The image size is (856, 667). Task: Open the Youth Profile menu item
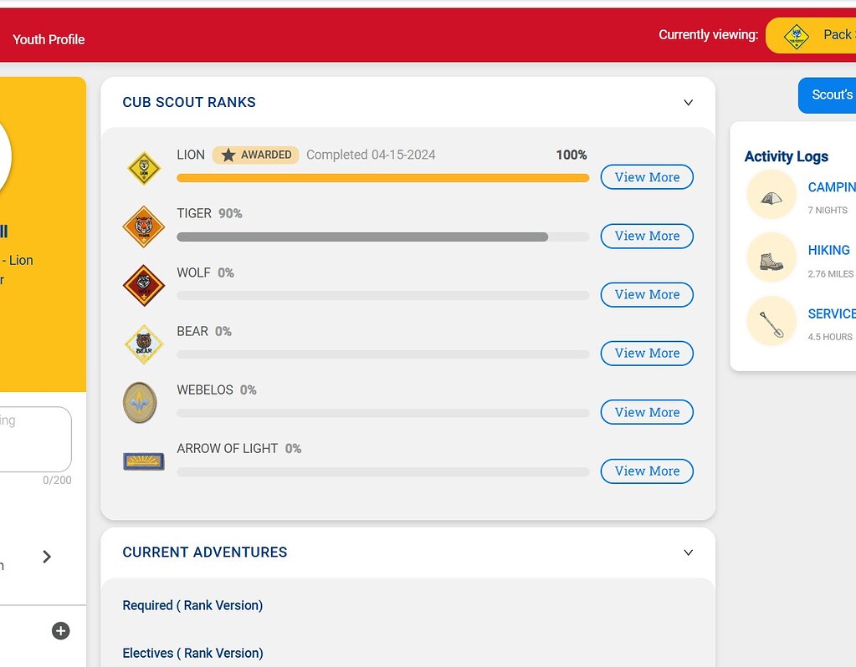pyautogui.click(x=48, y=39)
